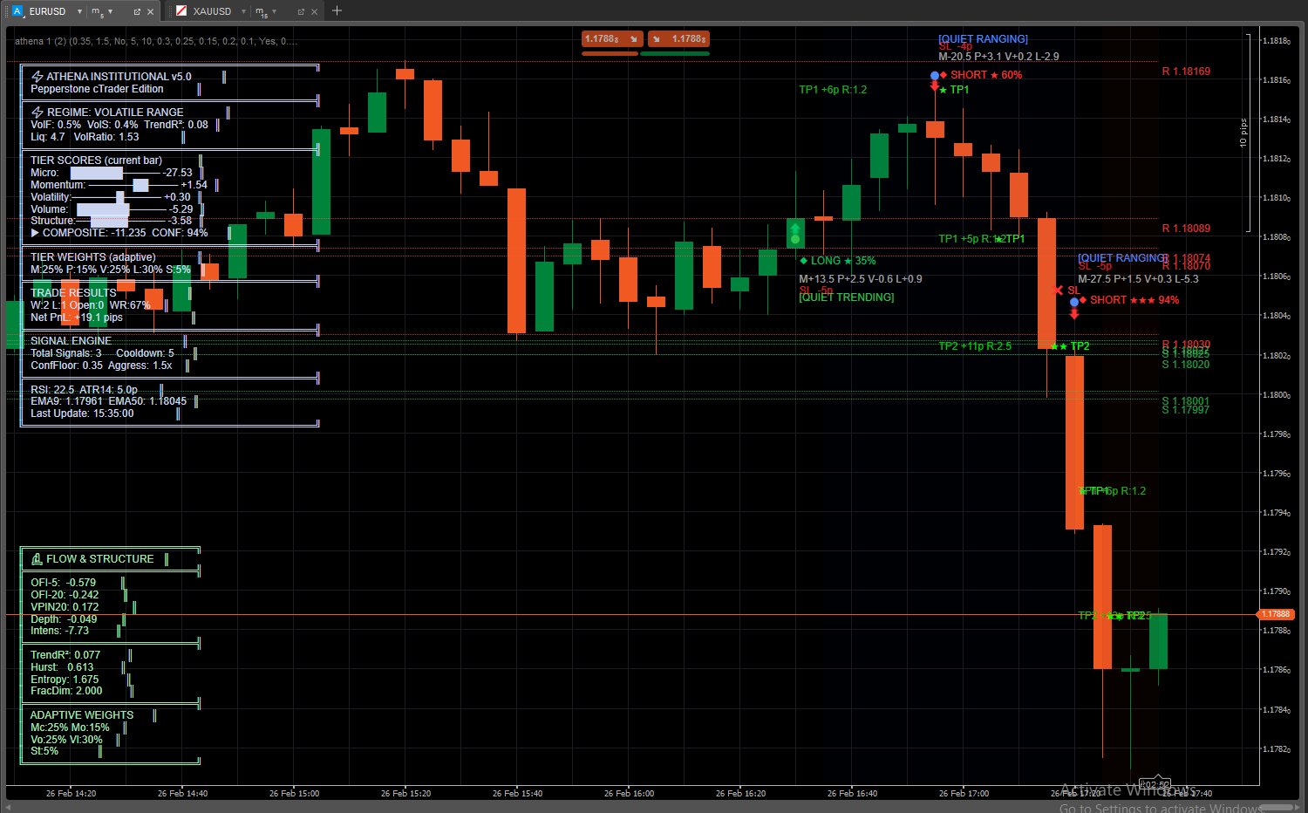
Task: Click the right buy price button 1.1788
Action: point(678,39)
